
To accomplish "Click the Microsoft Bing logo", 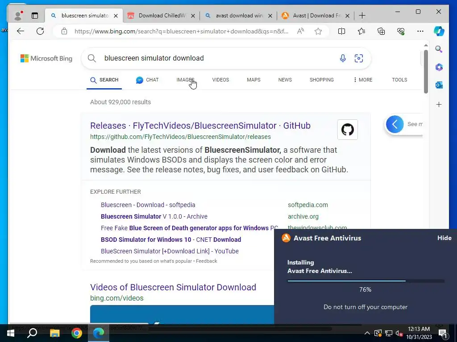I will (x=46, y=58).
